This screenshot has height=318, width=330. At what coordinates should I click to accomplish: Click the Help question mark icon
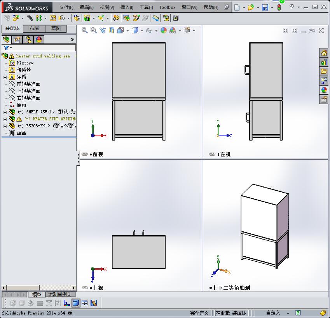point(292,7)
